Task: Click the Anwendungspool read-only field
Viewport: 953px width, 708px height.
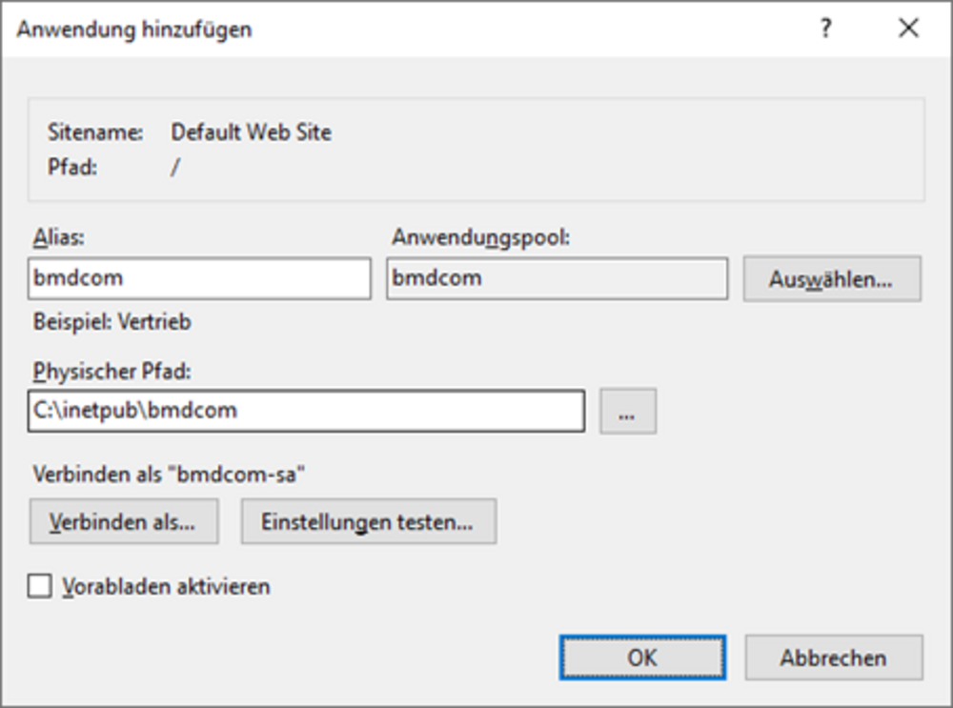Action: tap(557, 279)
